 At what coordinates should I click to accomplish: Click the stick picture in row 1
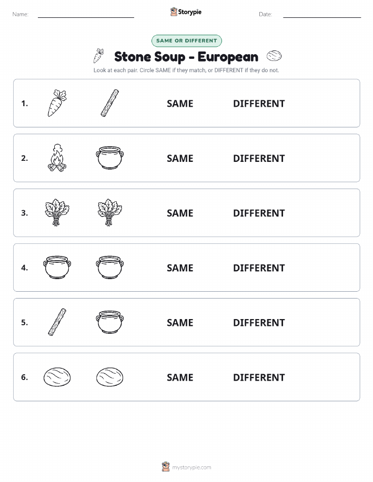pos(110,103)
